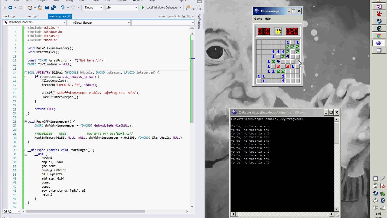Image resolution: width=387 pixels, height=218 pixels.
Task: Click the code line "return TRUE;"
Action: [45, 109]
